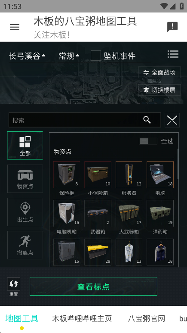This screenshot has height=333, width=187.
Task: Click the 查看标点 button
Action: [x=94, y=287]
